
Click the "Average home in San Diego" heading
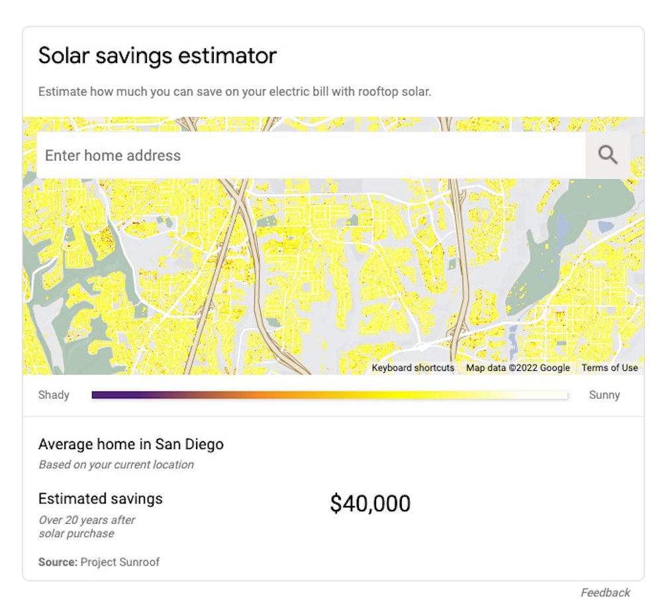click(x=130, y=444)
